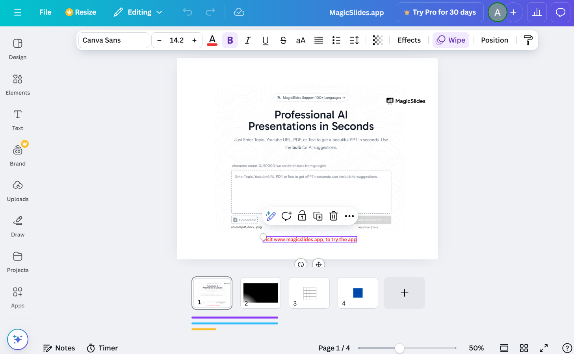This screenshot has width=574, height=354.
Task: Open the Apps side panel
Action: (18, 298)
